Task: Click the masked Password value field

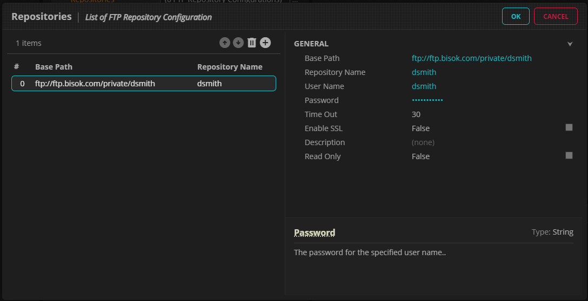Action: click(x=427, y=100)
